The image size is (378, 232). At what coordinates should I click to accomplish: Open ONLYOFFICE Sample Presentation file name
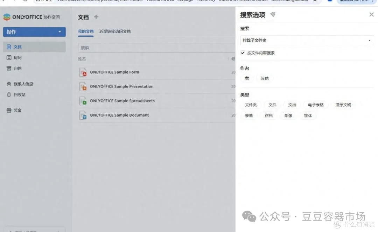tap(121, 86)
